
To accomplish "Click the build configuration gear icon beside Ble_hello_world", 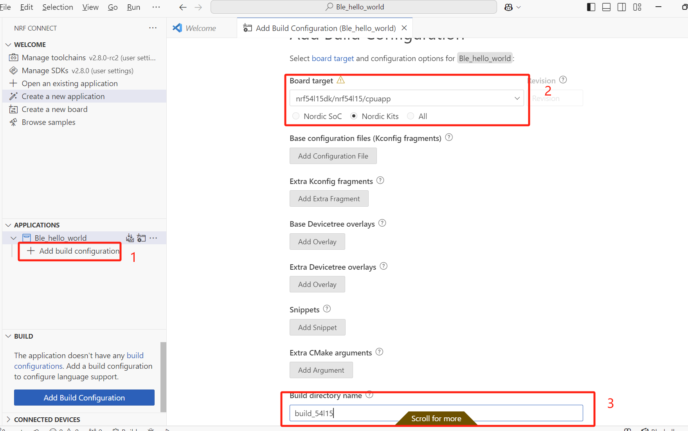I will pyautogui.click(x=141, y=238).
